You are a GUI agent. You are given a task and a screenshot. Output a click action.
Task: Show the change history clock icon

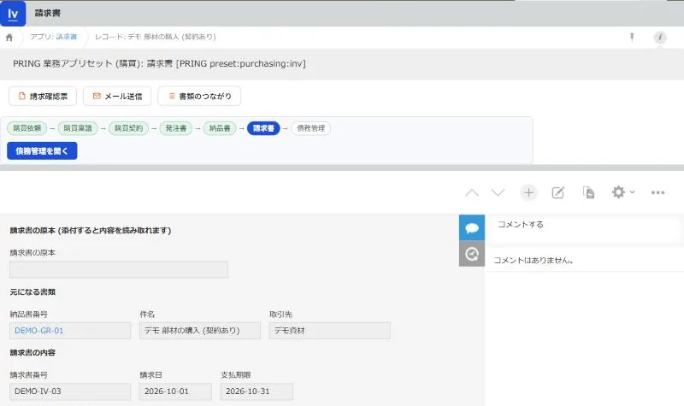point(472,254)
